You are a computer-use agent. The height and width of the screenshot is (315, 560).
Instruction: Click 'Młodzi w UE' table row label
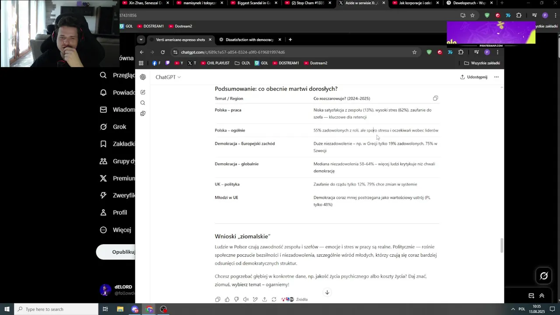(x=227, y=198)
